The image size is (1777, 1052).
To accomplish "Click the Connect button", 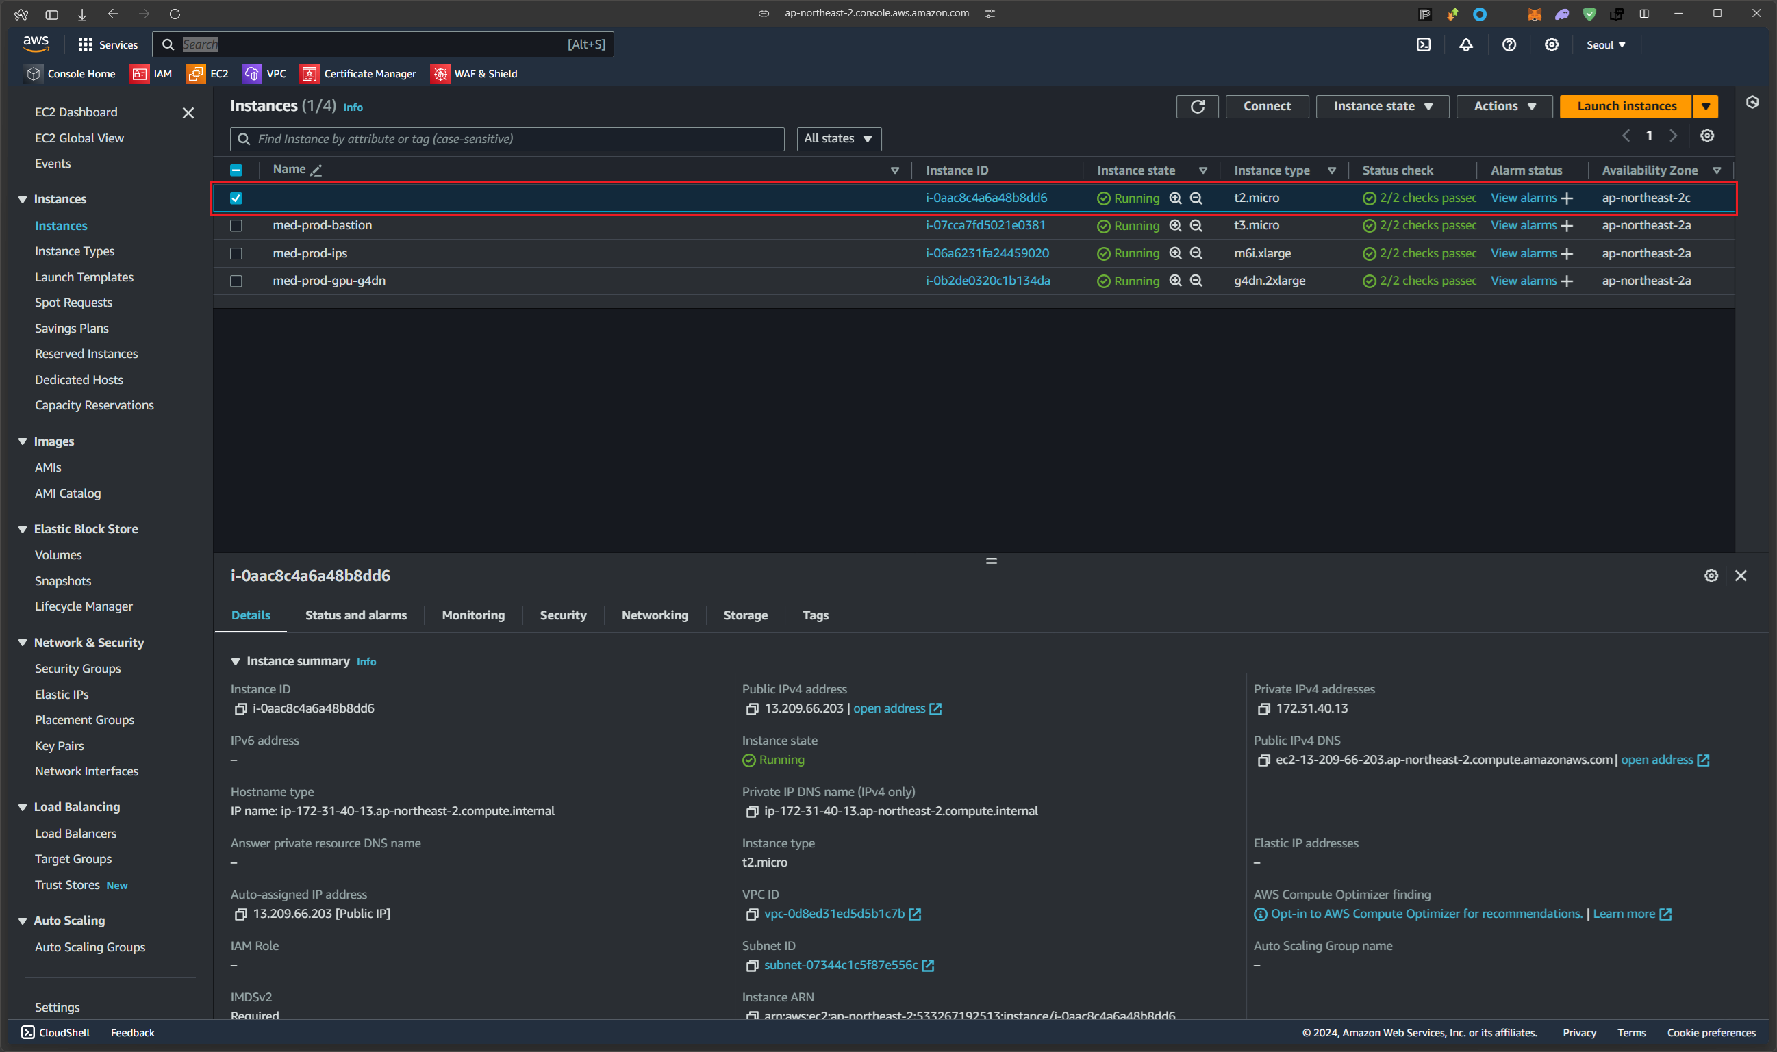I will pos(1266,106).
